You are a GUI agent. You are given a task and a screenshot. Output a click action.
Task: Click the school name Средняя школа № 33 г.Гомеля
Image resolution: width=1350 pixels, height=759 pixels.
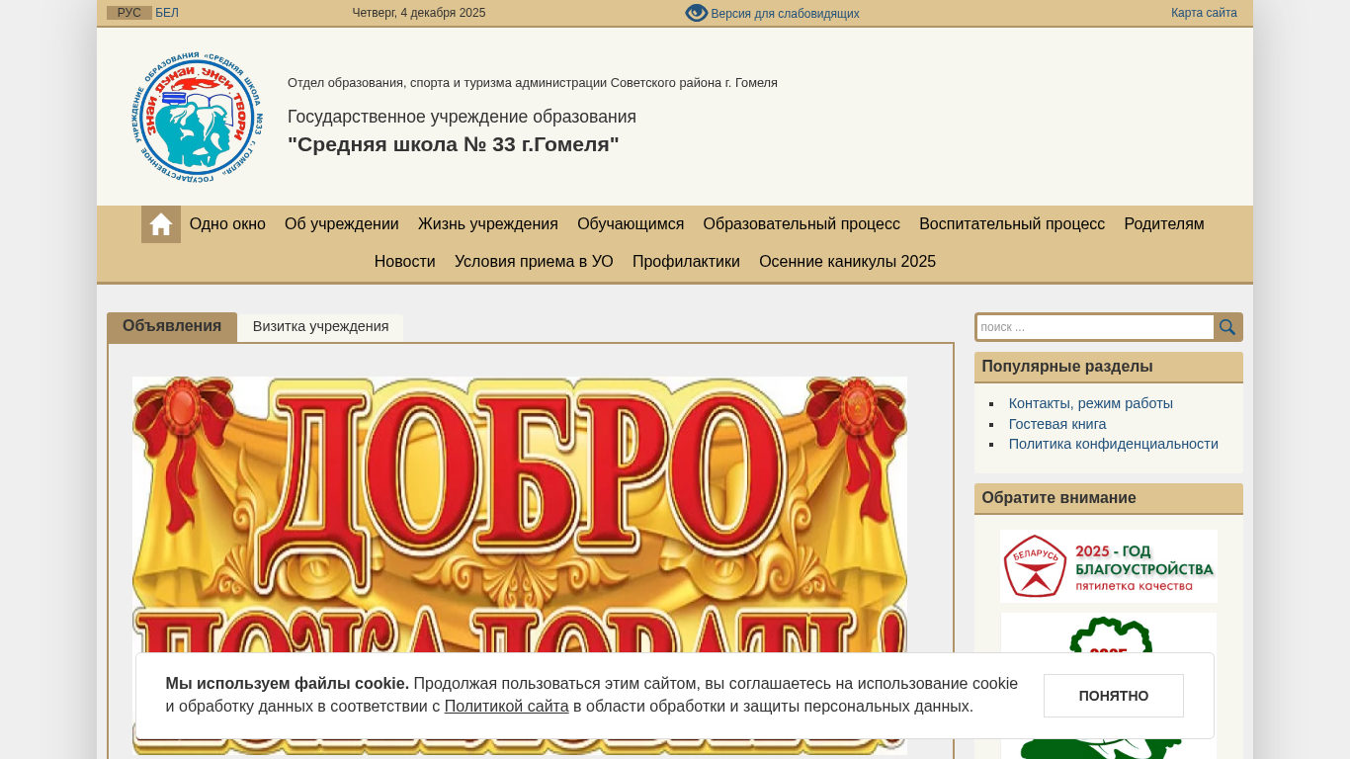454,144
